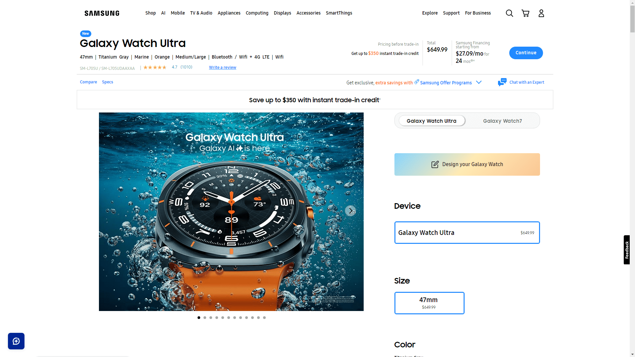
Task: Open the floating chat assistant icon
Action: point(16,341)
